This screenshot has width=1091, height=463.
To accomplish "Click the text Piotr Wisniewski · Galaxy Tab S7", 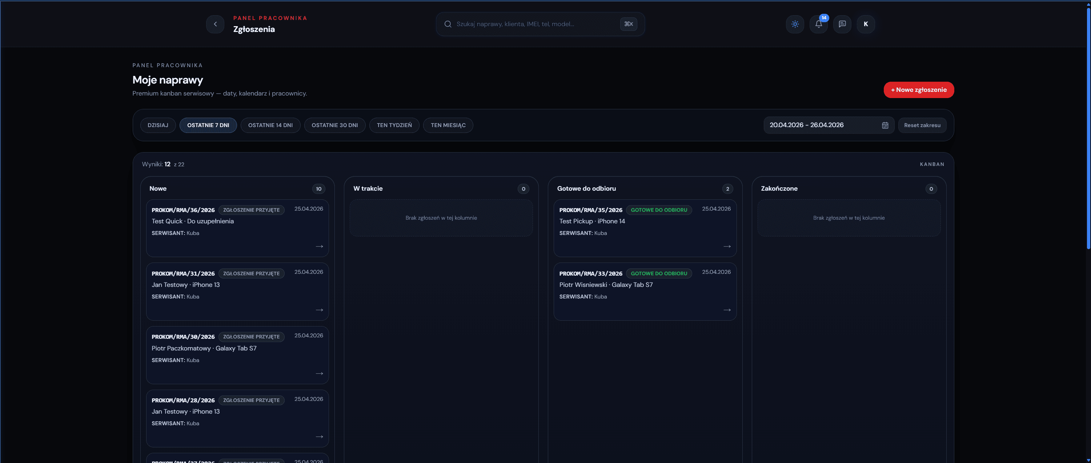I will (x=606, y=284).
